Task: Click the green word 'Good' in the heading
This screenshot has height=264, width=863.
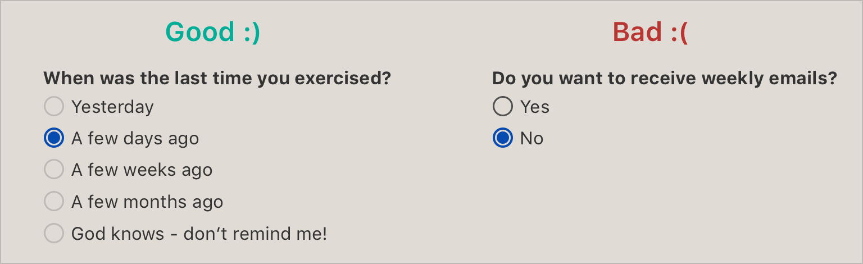Action: click(199, 32)
